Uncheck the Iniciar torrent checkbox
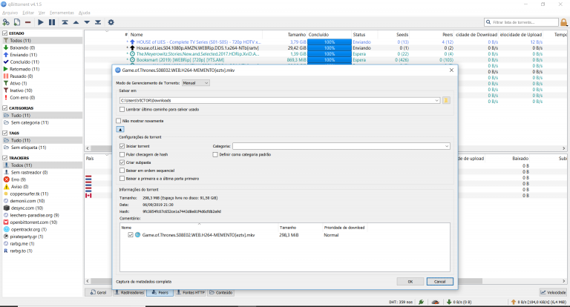This screenshot has height=307, width=570. [x=122, y=146]
